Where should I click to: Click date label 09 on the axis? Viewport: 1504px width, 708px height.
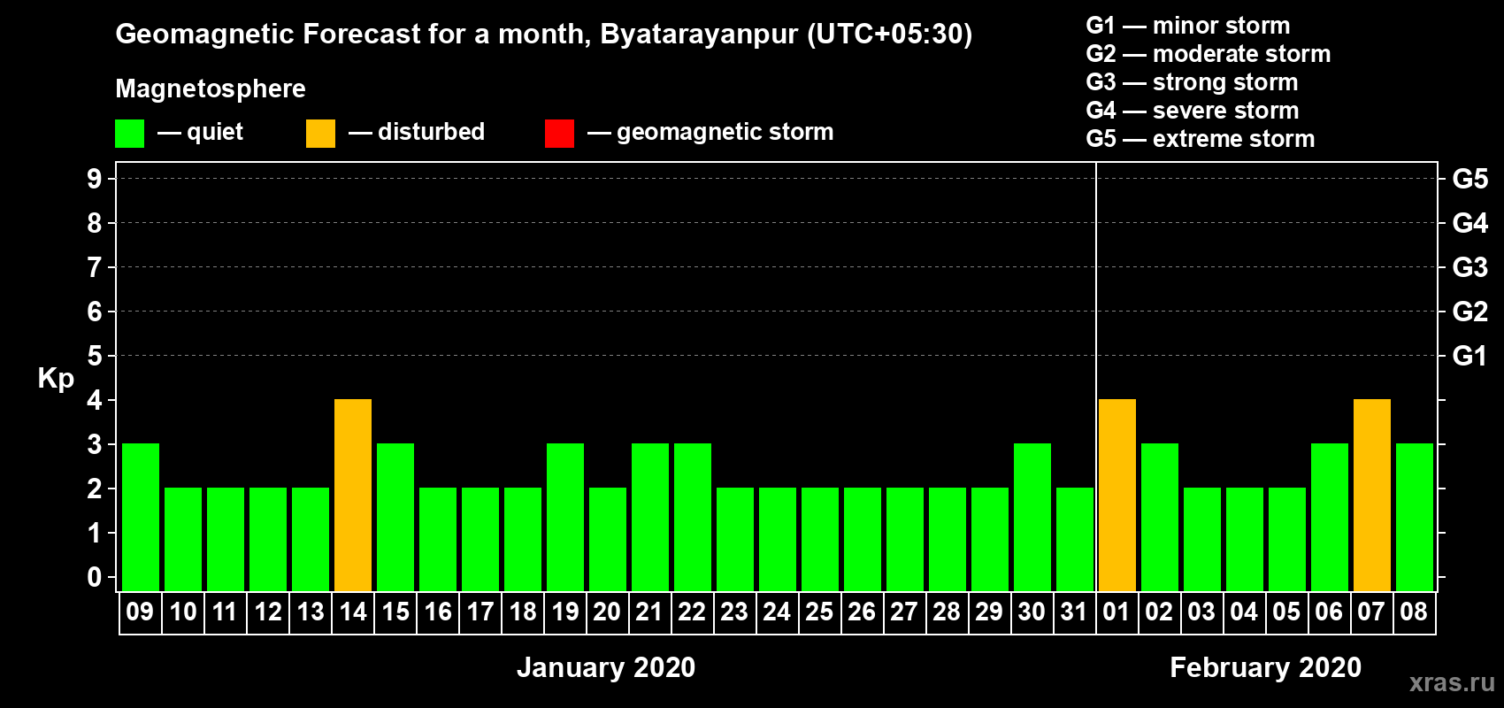click(x=140, y=612)
